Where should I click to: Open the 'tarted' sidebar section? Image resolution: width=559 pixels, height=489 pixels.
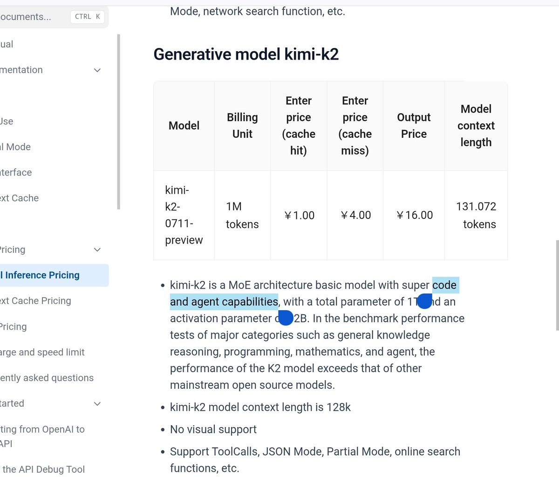coord(12,404)
